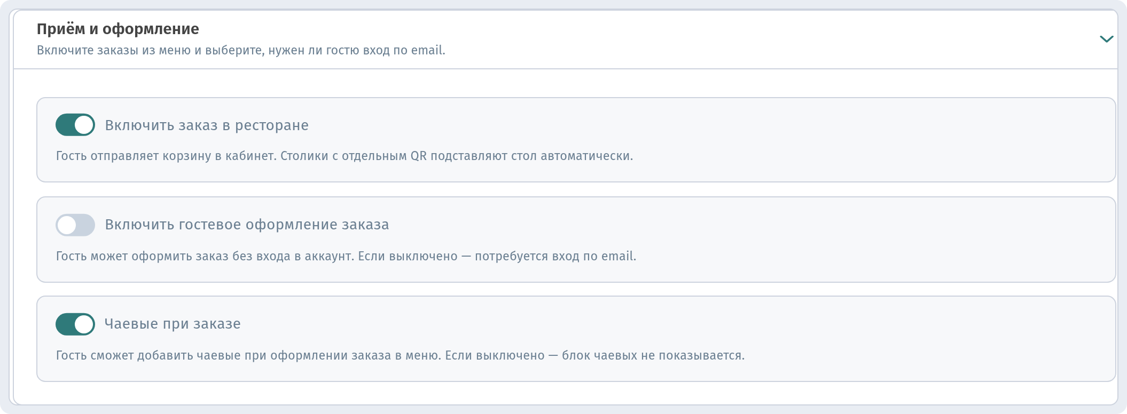Click the description «Гость отправляет корзину в кабинет…»
The width and height of the screenshot is (1127, 414).
(x=345, y=156)
